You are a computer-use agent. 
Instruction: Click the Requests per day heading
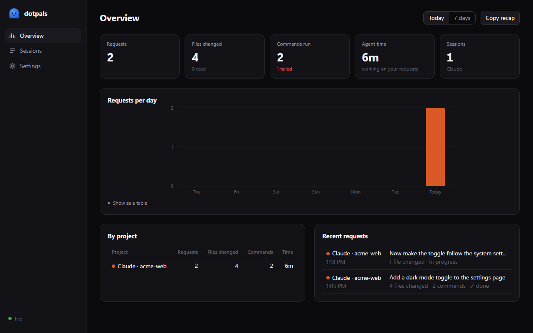tap(132, 100)
